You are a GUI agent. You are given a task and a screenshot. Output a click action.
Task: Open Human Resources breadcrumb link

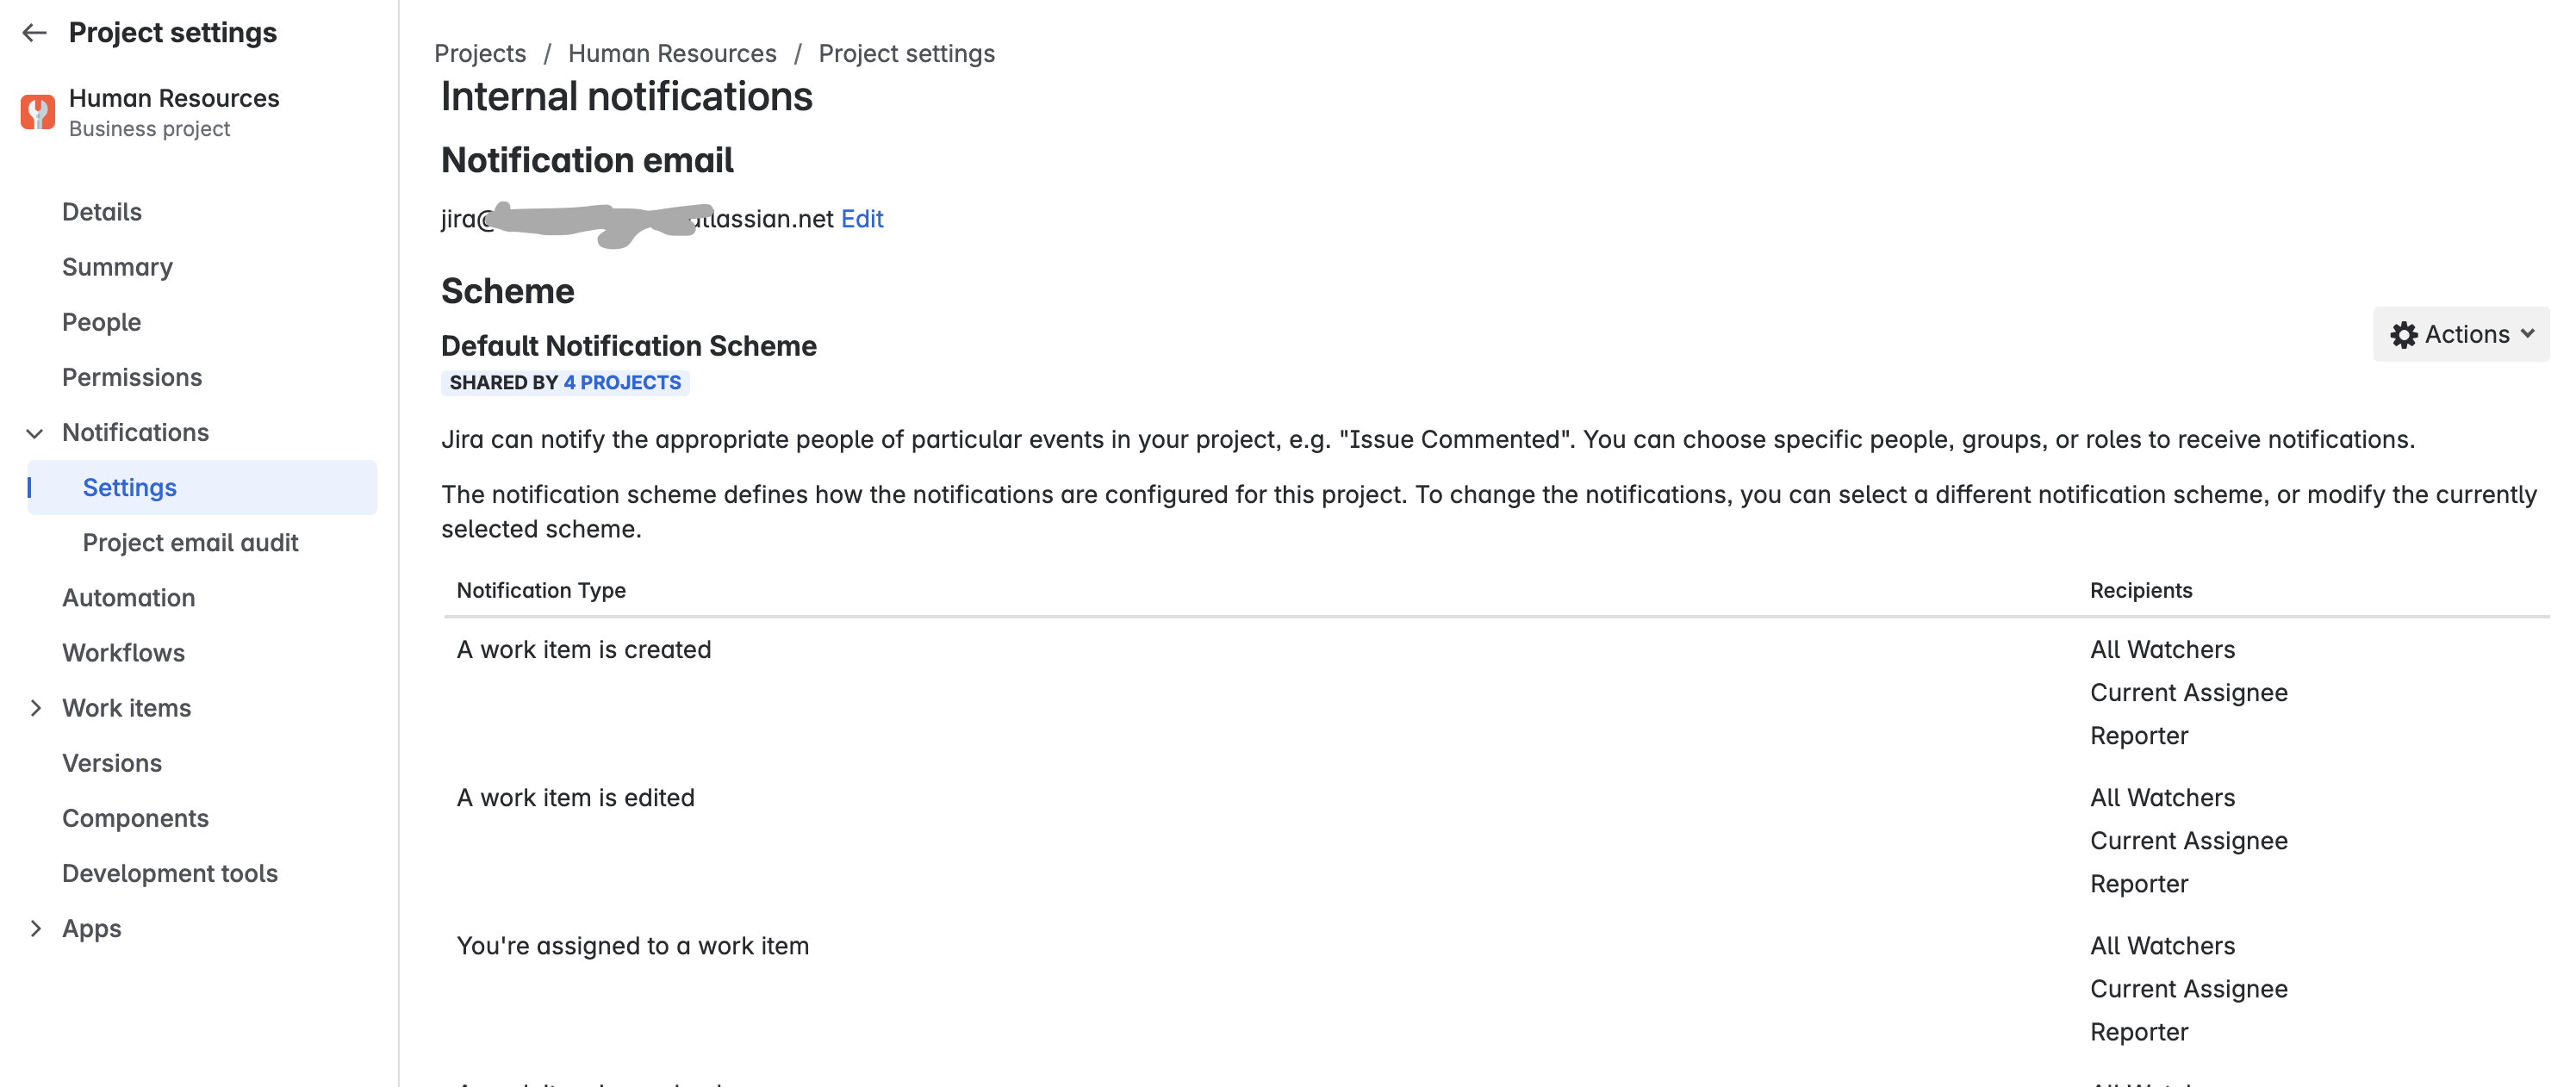pyautogui.click(x=672, y=53)
